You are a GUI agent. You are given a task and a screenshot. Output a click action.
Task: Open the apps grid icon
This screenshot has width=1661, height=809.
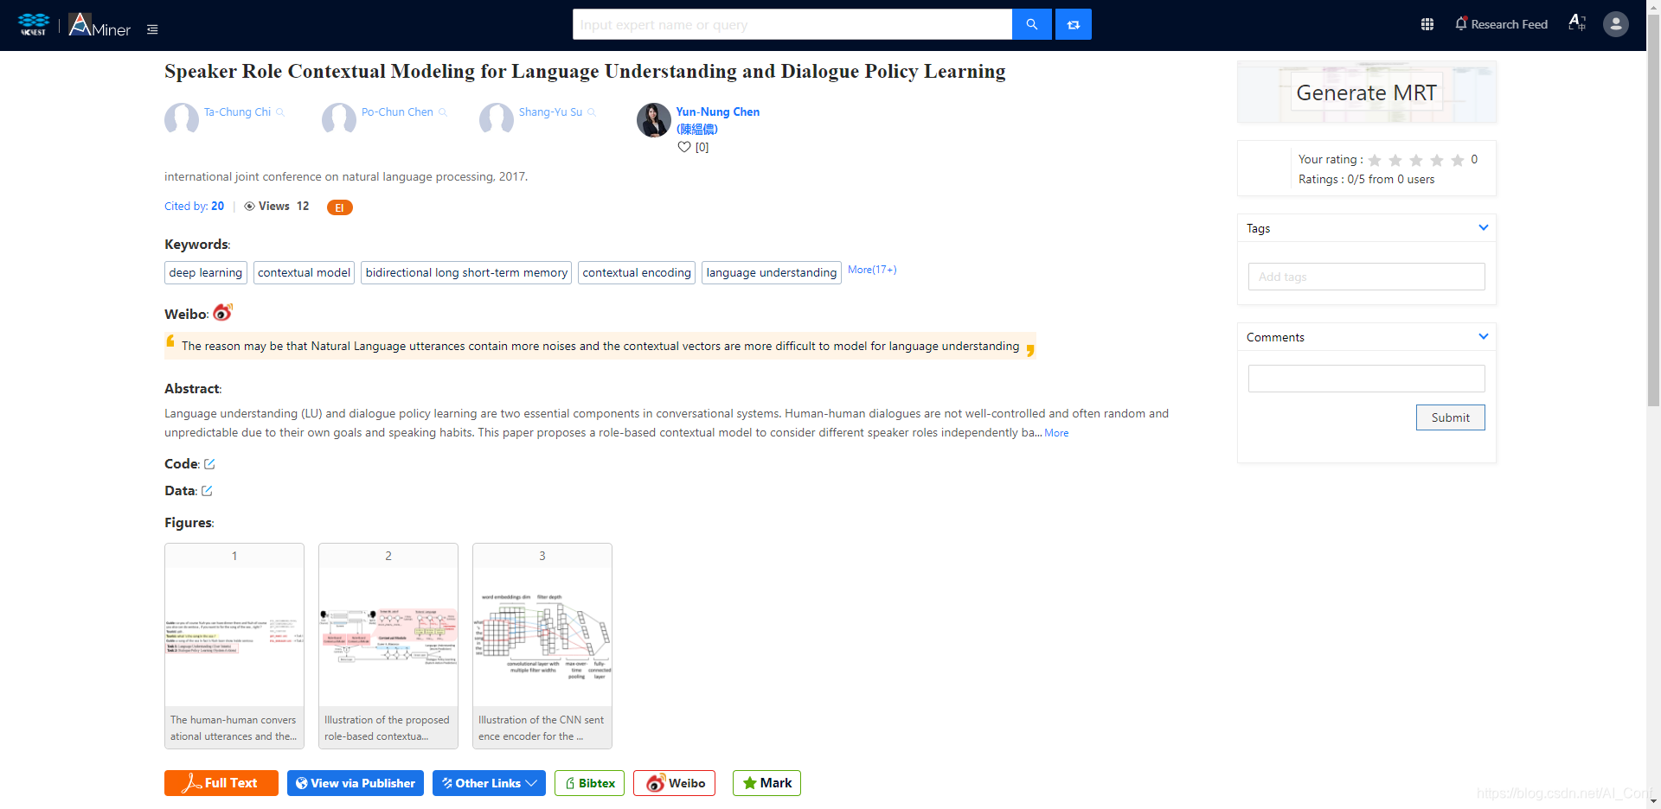click(x=1427, y=24)
